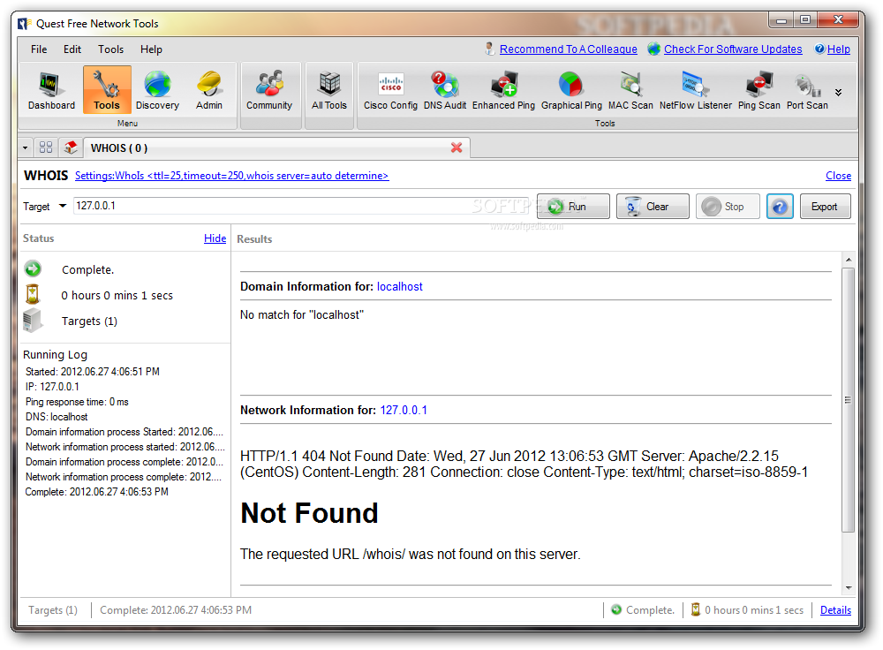
Task: Open the Details link in status bar
Action: pos(835,610)
